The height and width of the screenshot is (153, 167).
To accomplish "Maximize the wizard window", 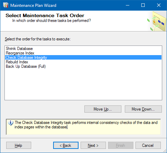I will 143,5.
